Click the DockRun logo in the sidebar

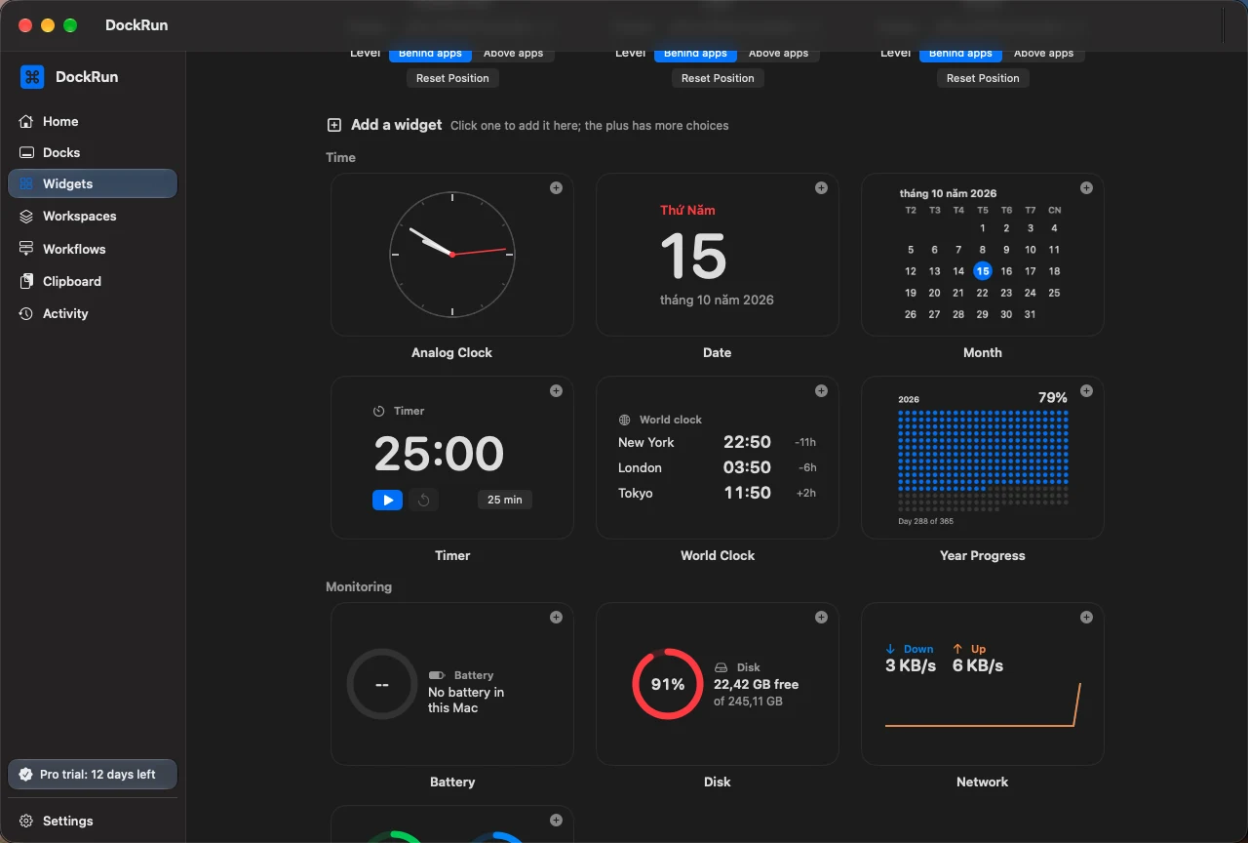coord(32,77)
